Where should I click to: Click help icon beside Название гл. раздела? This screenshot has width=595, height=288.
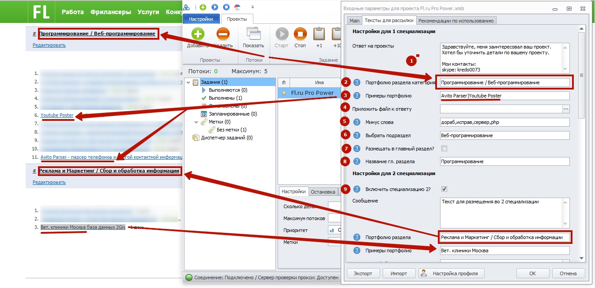pyautogui.click(x=357, y=161)
